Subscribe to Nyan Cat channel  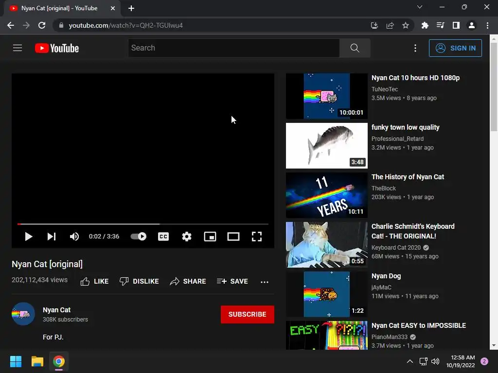click(248, 314)
